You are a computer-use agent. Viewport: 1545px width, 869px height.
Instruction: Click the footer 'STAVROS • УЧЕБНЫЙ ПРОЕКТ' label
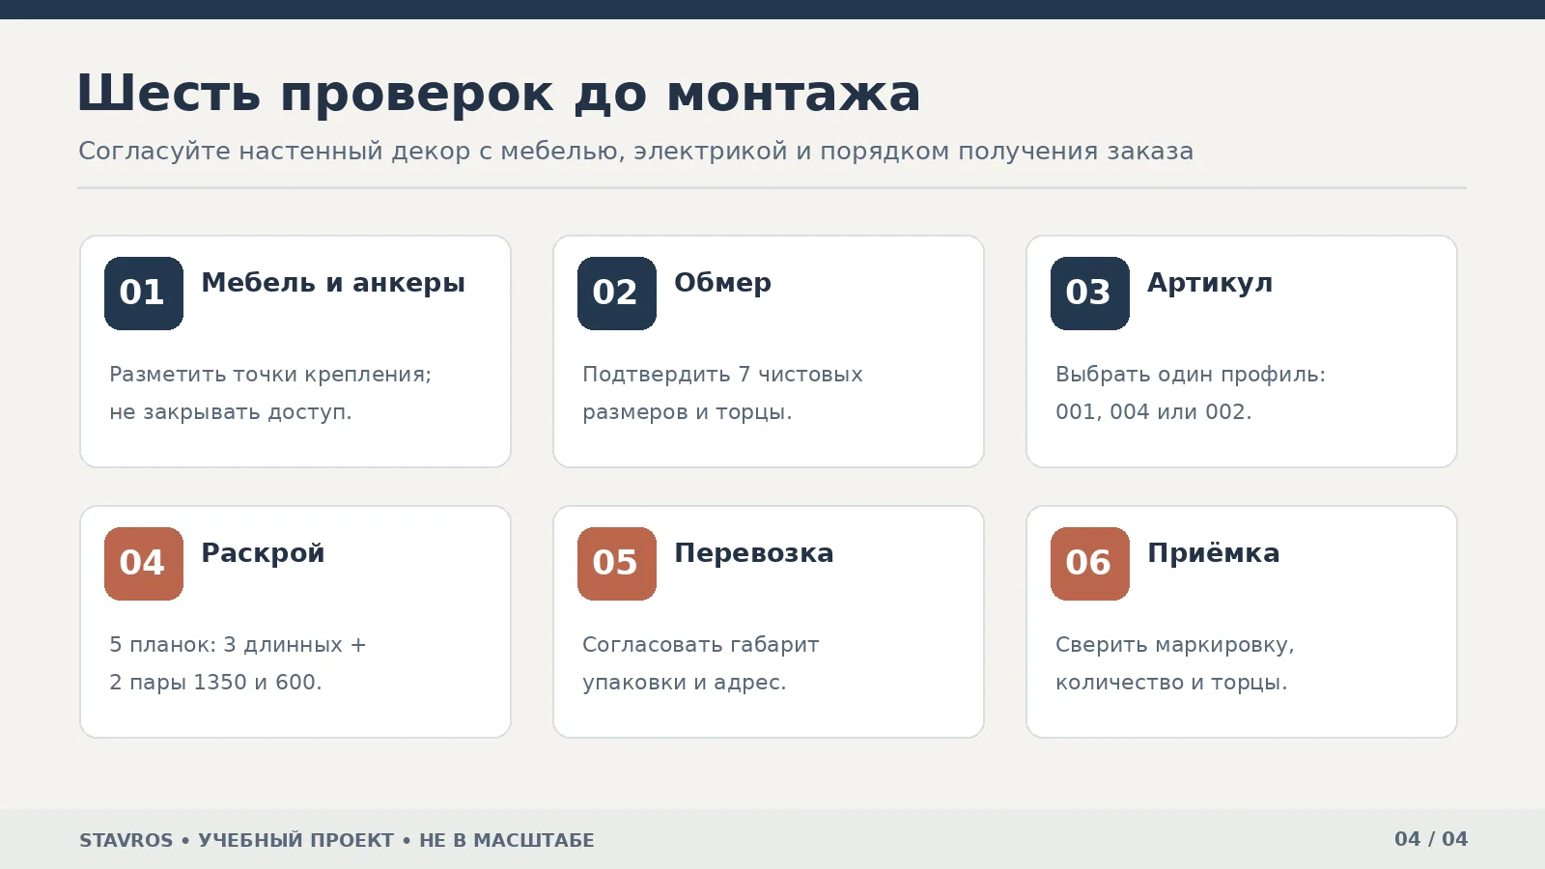[x=237, y=840]
